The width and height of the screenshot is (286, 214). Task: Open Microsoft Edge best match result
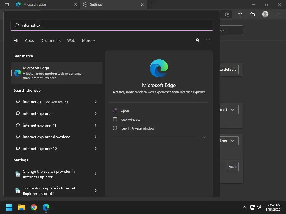(57, 73)
